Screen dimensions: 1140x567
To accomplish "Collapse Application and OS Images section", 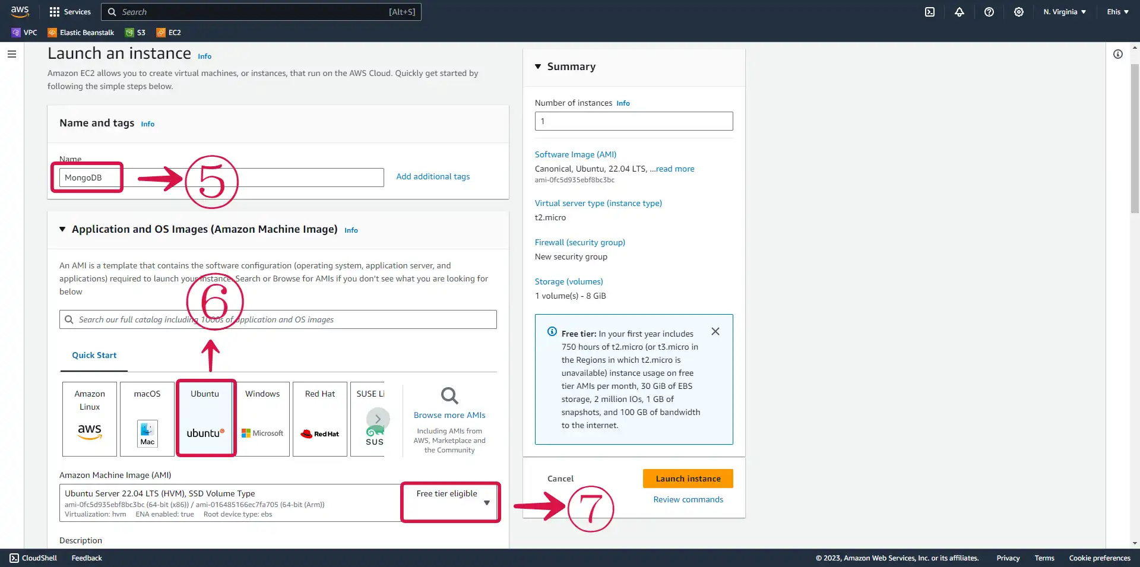I will coord(62,229).
